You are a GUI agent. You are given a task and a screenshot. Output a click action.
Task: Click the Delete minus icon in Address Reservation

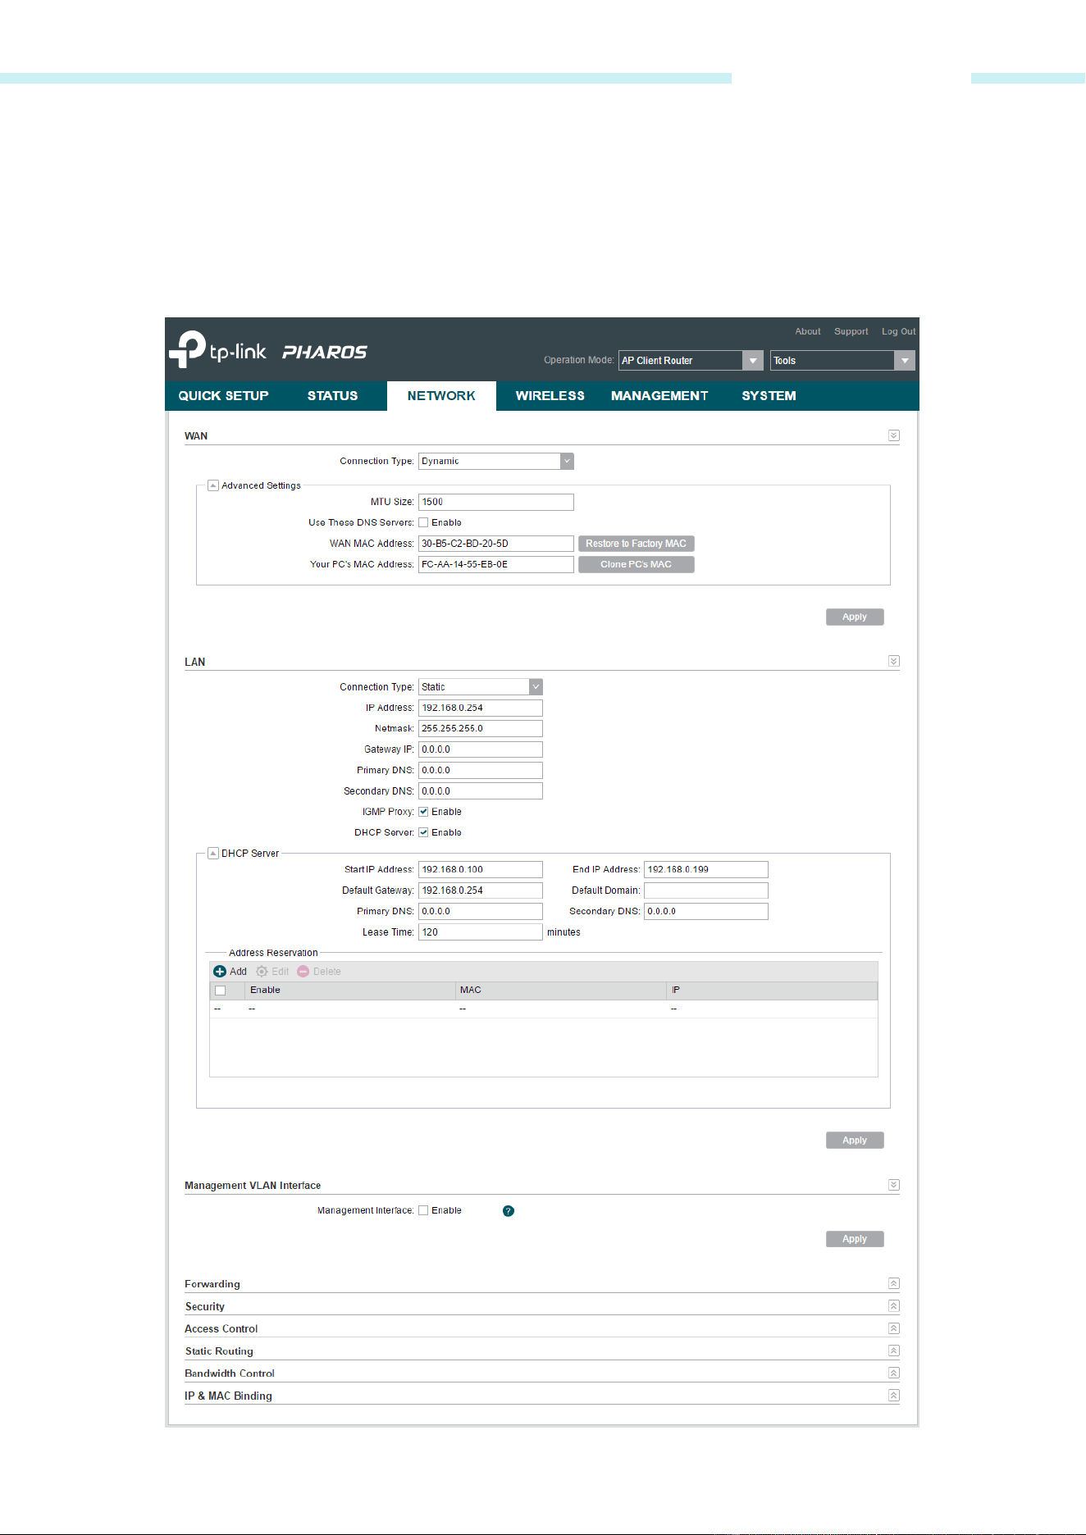tap(303, 972)
